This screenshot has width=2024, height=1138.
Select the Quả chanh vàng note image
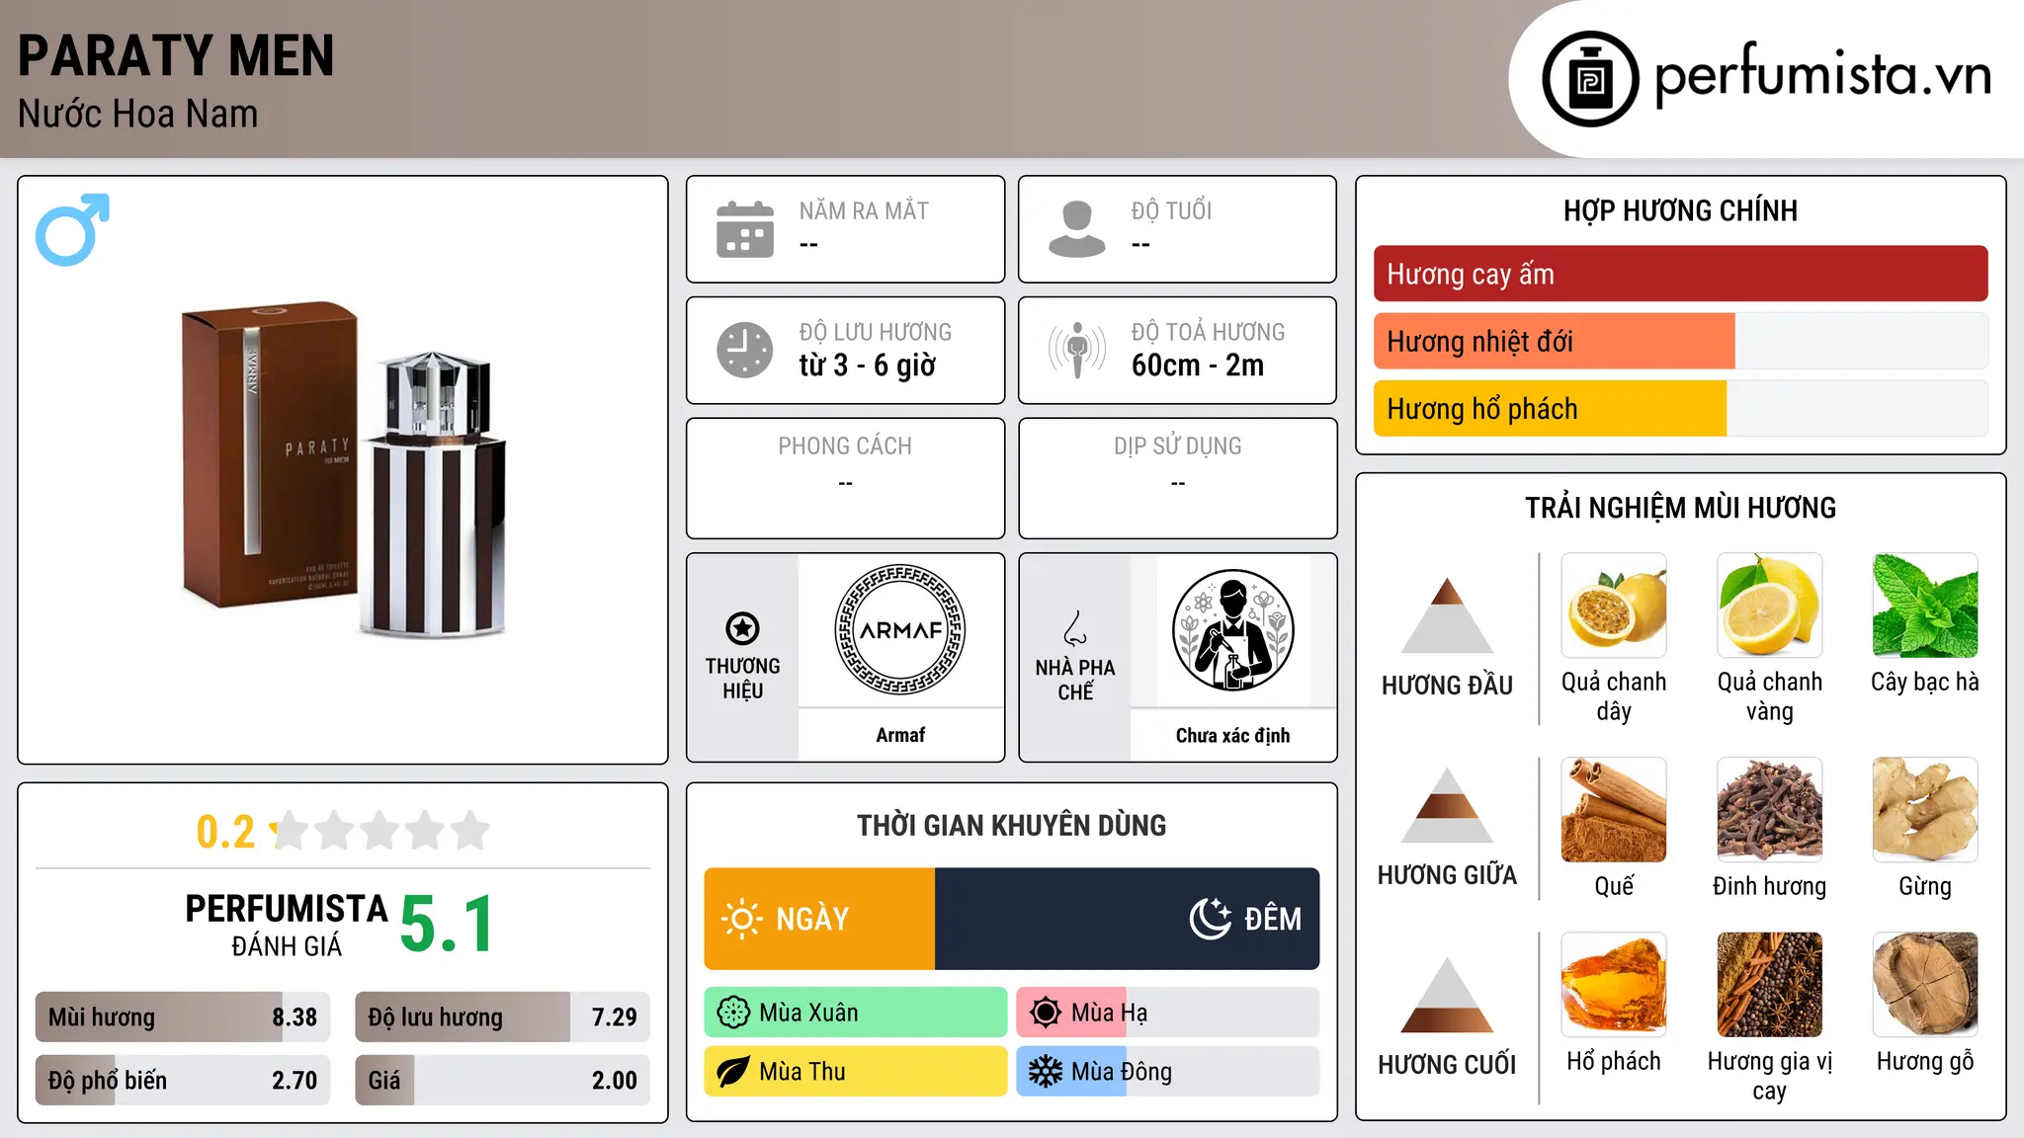[x=1769, y=606]
